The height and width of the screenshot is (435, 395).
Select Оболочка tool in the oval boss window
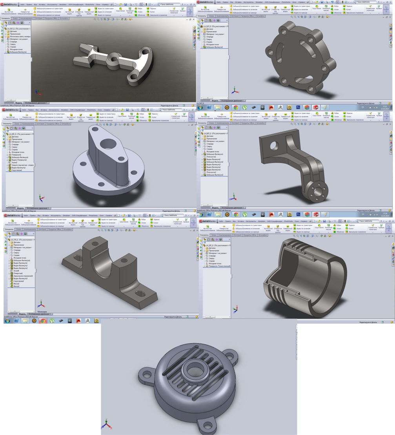(141, 121)
